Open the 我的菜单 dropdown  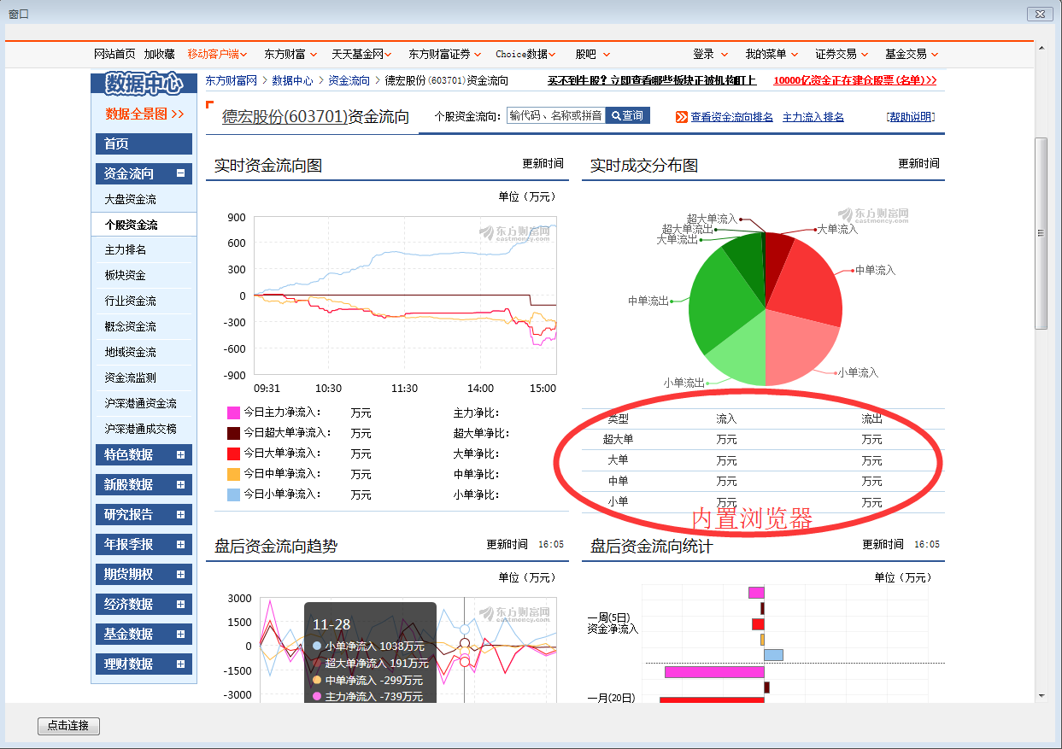coord(772,54)
